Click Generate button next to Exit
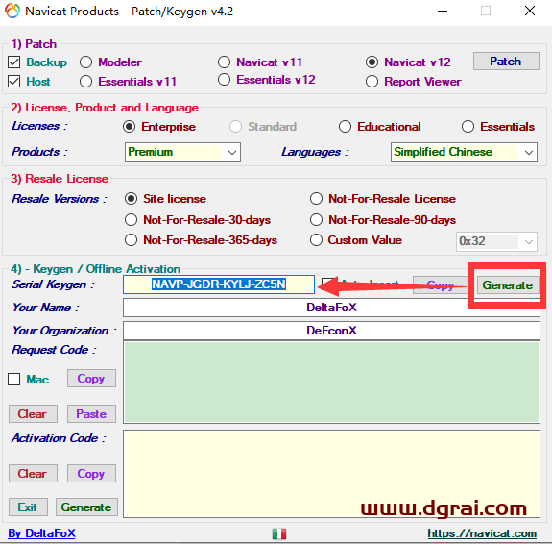 tap(86, 507)
